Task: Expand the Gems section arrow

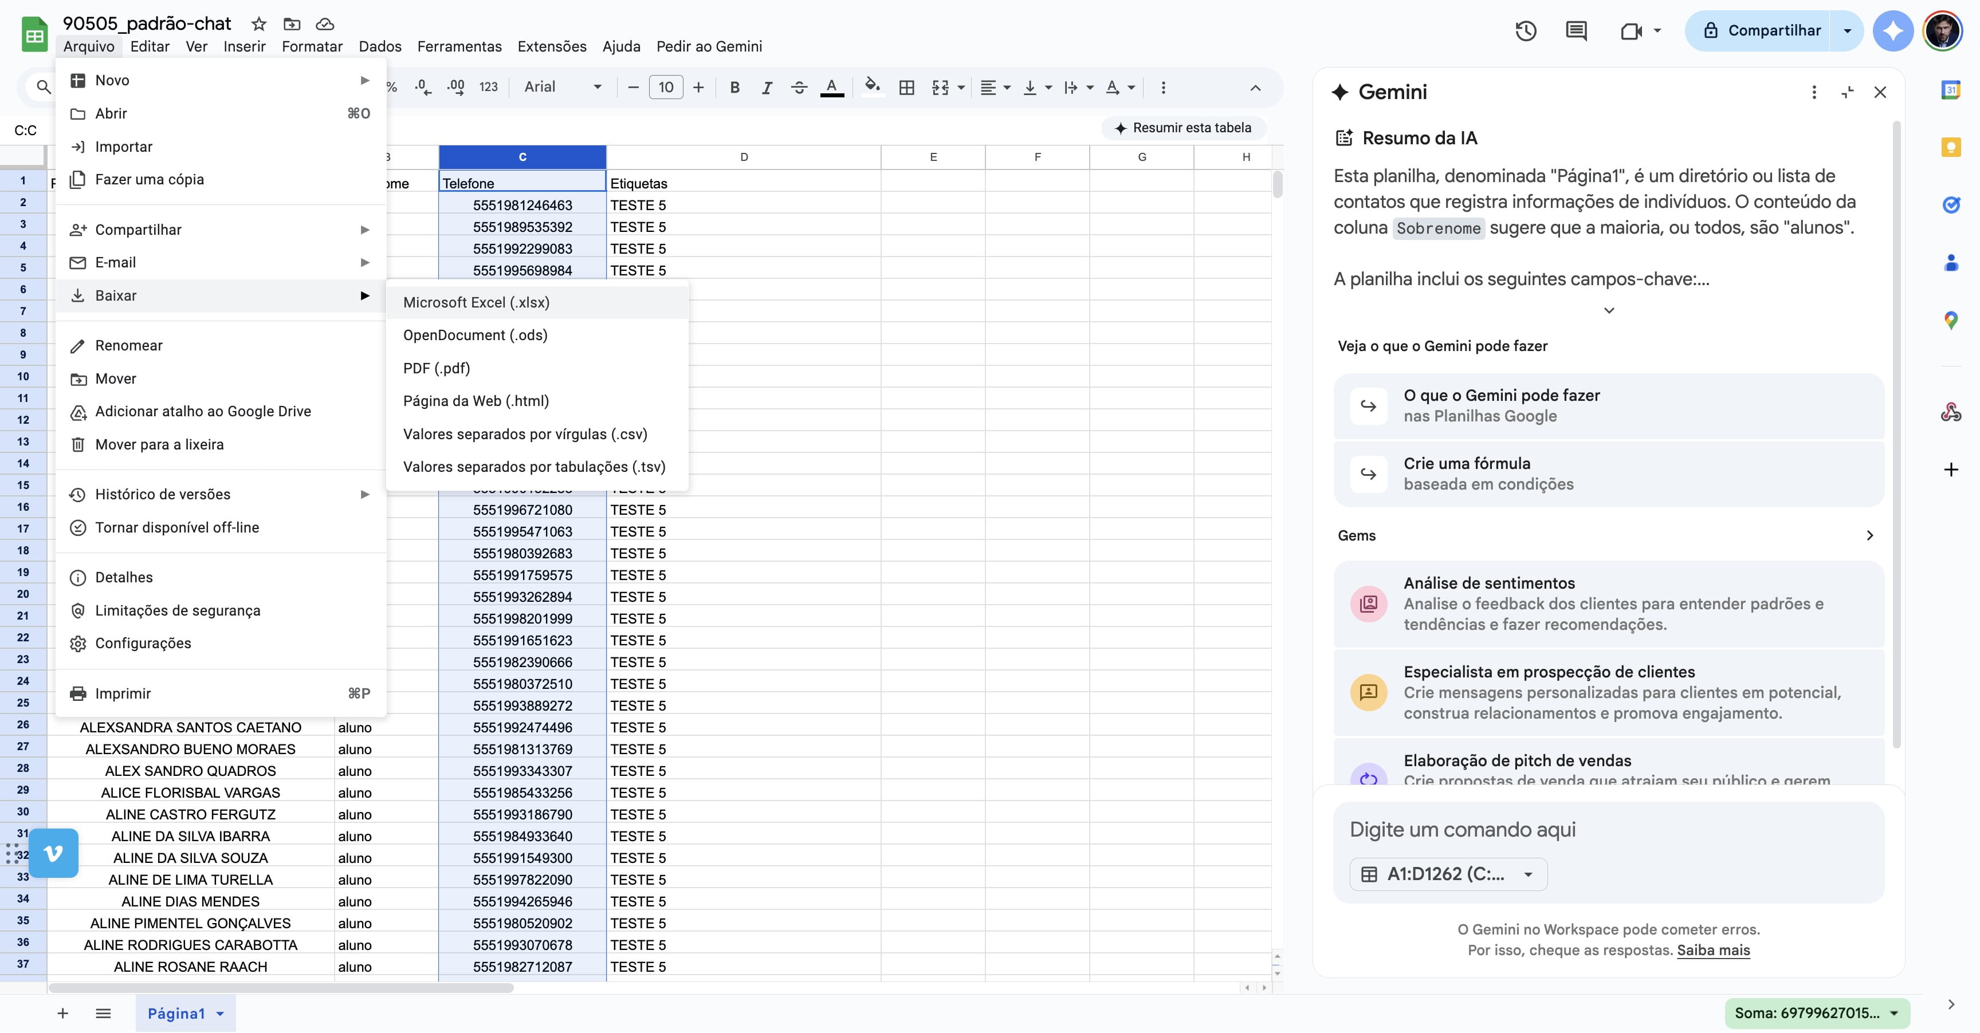Action: [1869, 535]
